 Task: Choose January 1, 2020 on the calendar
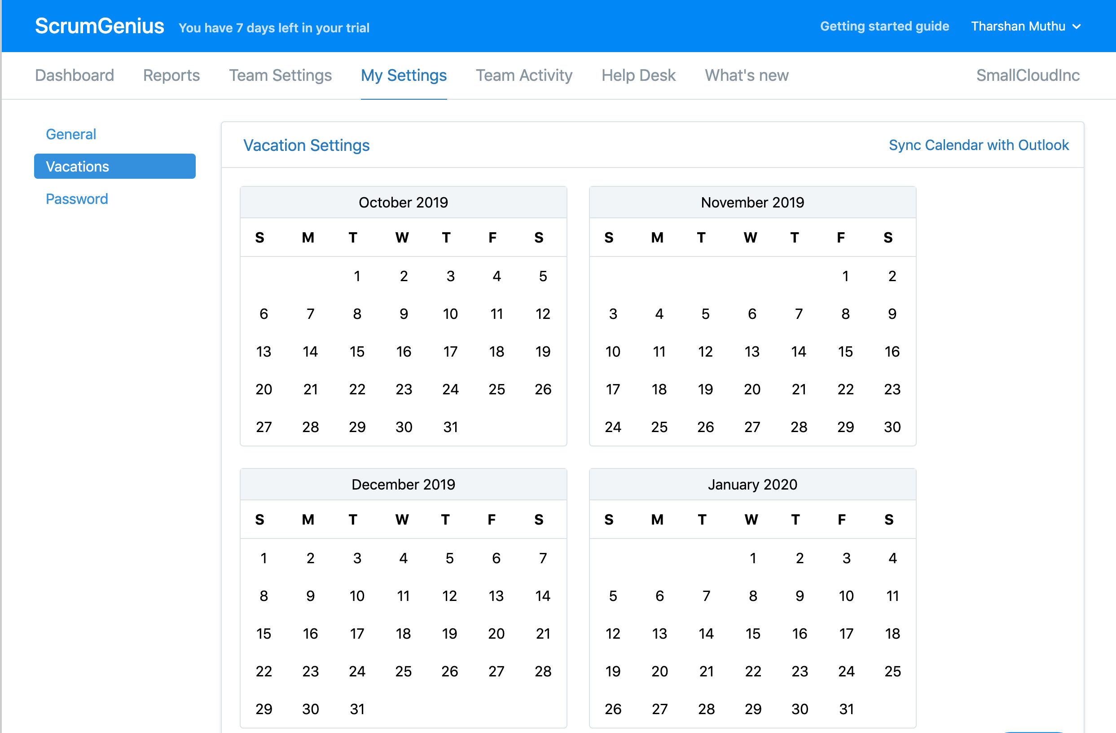pyautogui.click(x=752, y=558)
